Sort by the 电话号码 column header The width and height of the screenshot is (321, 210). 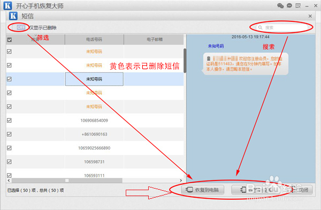94,40
